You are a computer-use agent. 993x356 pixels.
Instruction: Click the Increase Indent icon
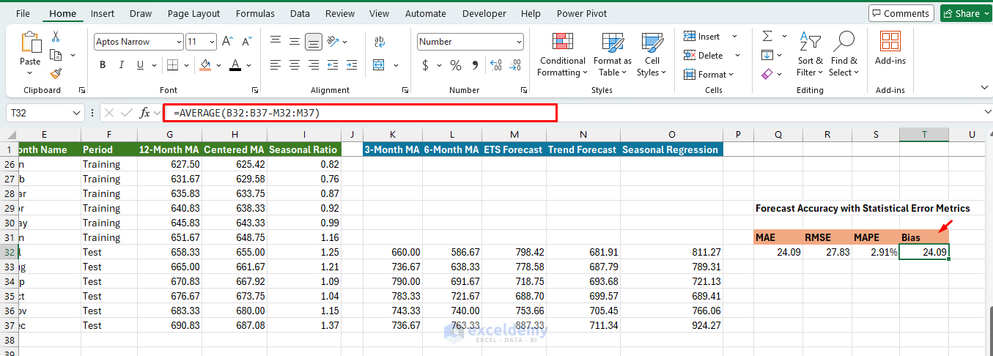click(x=352, y=65)
